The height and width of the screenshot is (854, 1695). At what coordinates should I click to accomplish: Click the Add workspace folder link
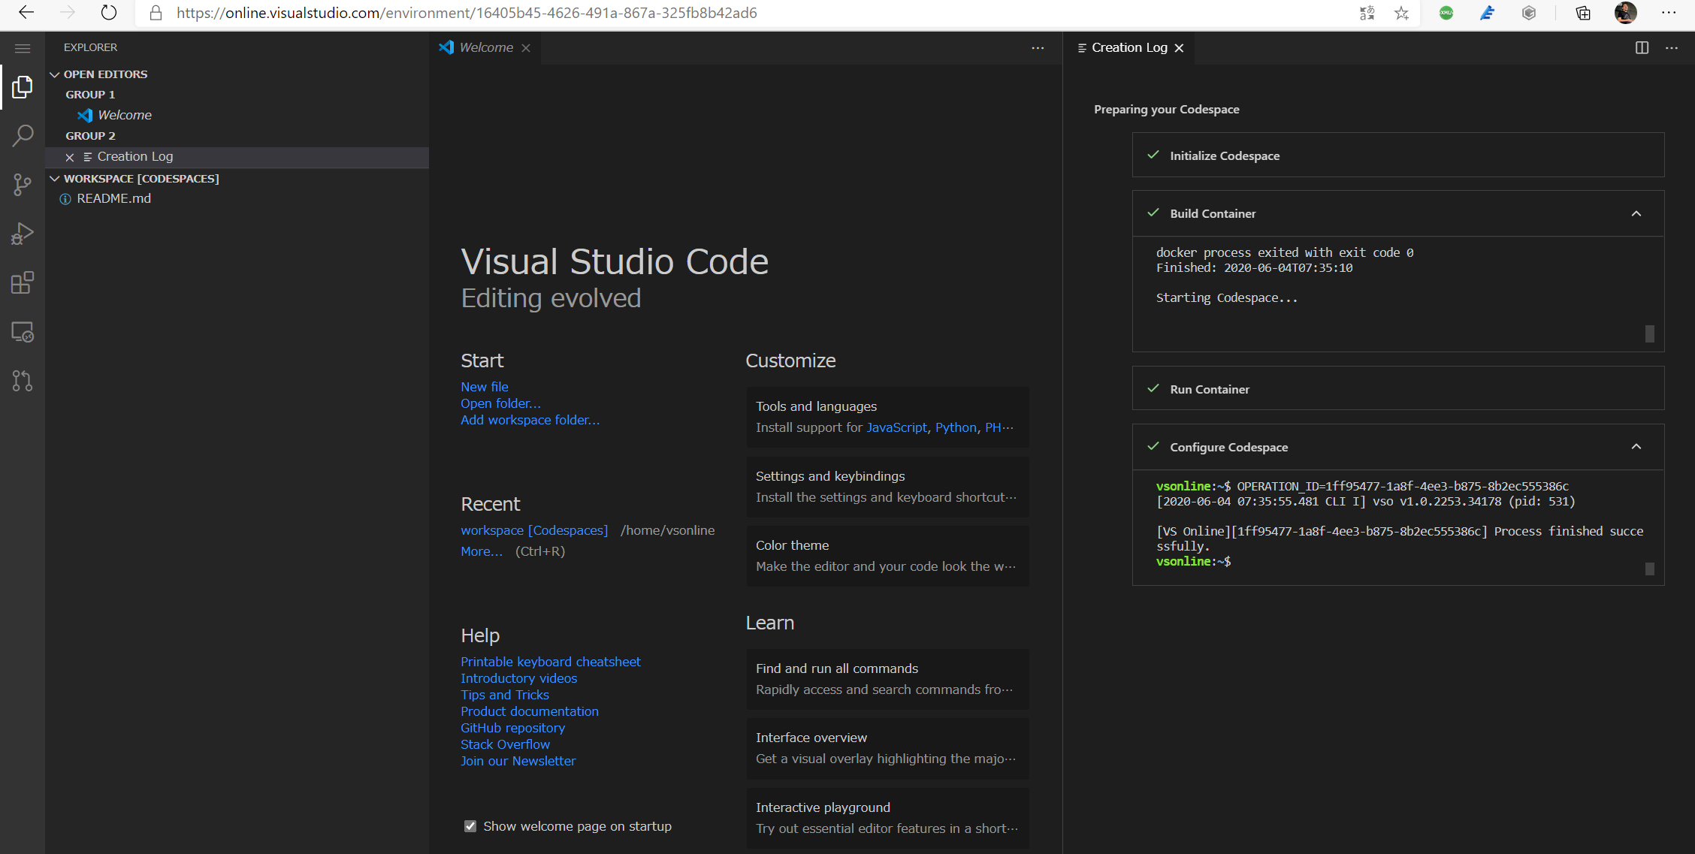point(530,420)
